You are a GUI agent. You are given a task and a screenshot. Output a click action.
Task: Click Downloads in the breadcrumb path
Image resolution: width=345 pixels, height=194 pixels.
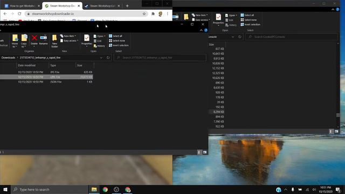[8, 58]
